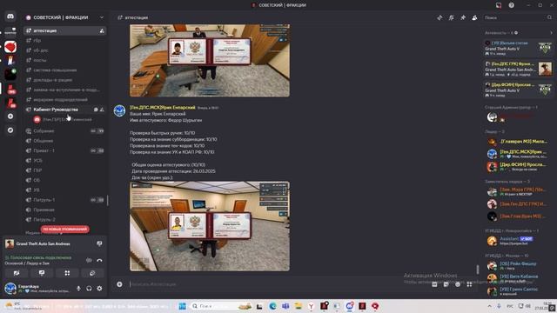Open the emoji picker
The height and width of the screenshot is (313, 557).
(458, 284)
